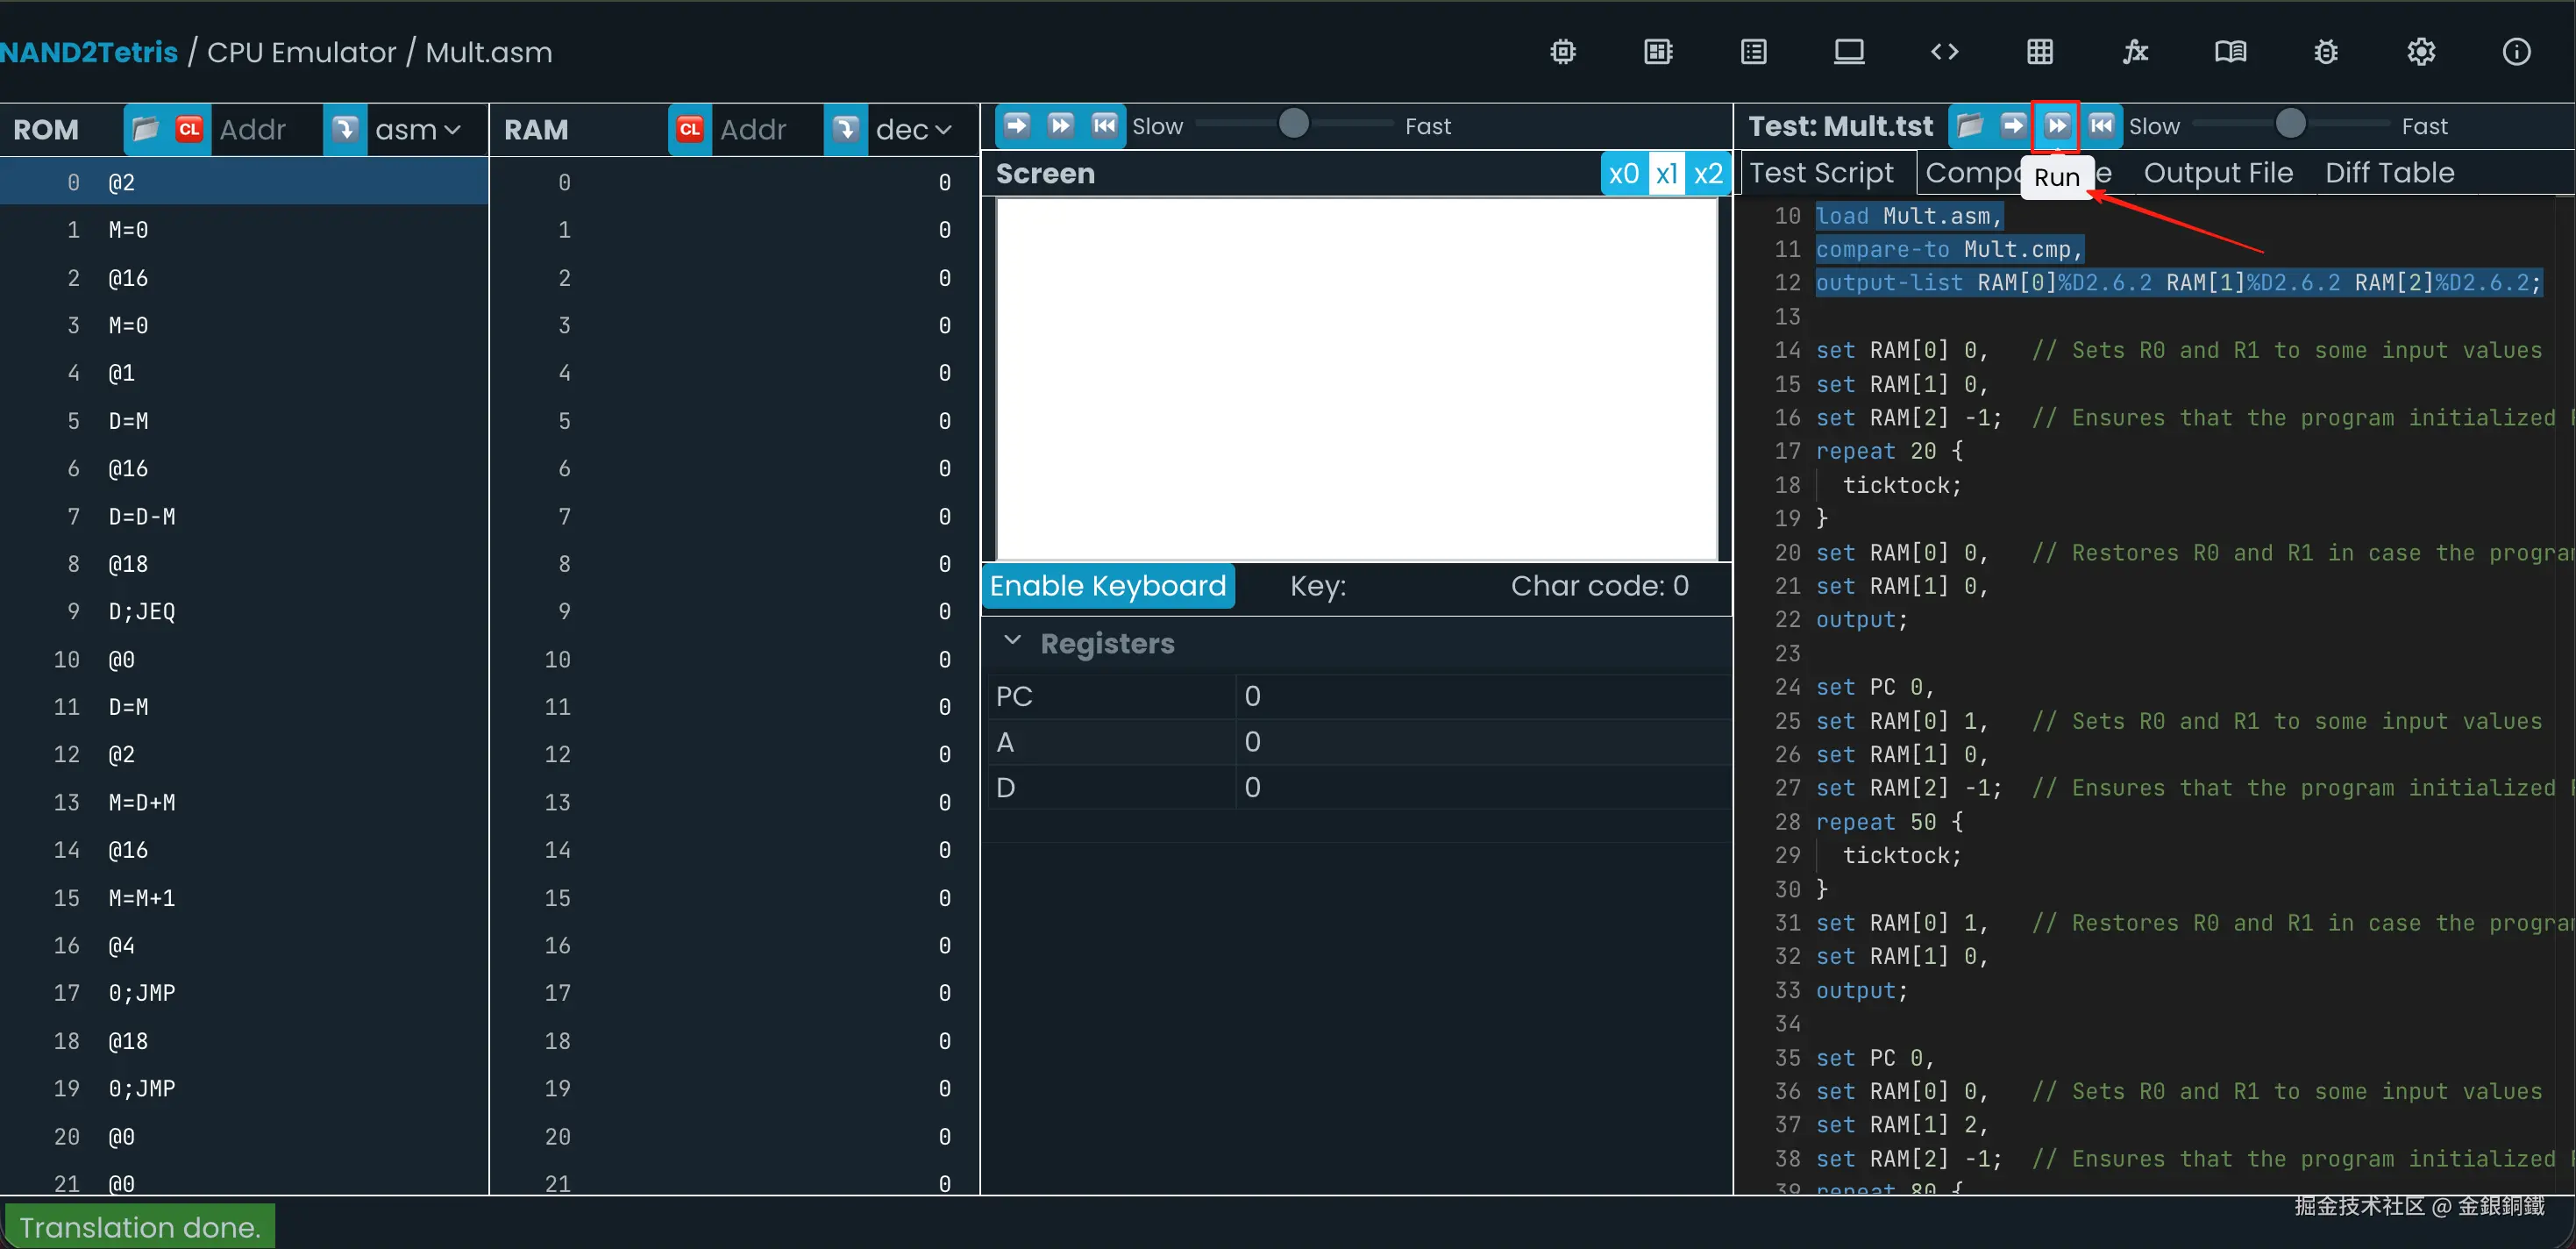Open the bug report icon in header
Viewport: 2576px width, 1249px height.
point(2325,52)
